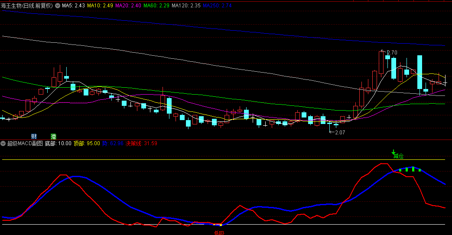Click the 底部: 10.00 value
The image size is (452, 235).
coord(58,143)
